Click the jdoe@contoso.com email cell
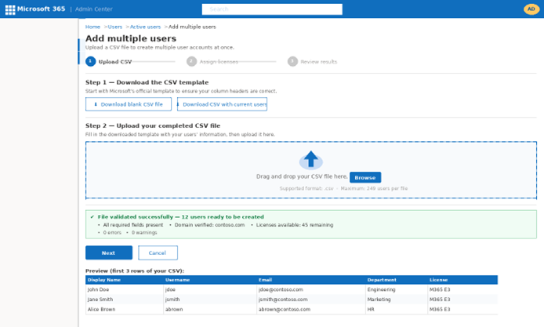 click(311, 289)
